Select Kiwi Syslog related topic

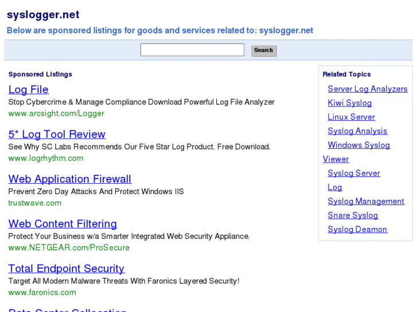click(x=350, y=103)
